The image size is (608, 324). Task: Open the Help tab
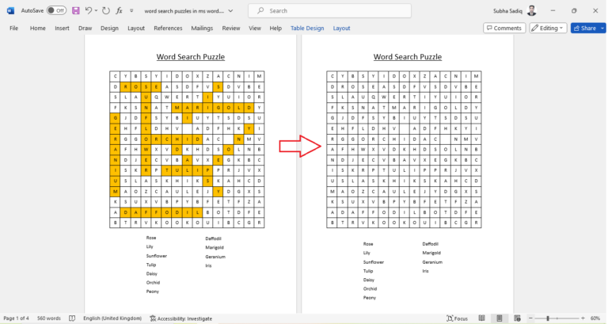(275, 28)
